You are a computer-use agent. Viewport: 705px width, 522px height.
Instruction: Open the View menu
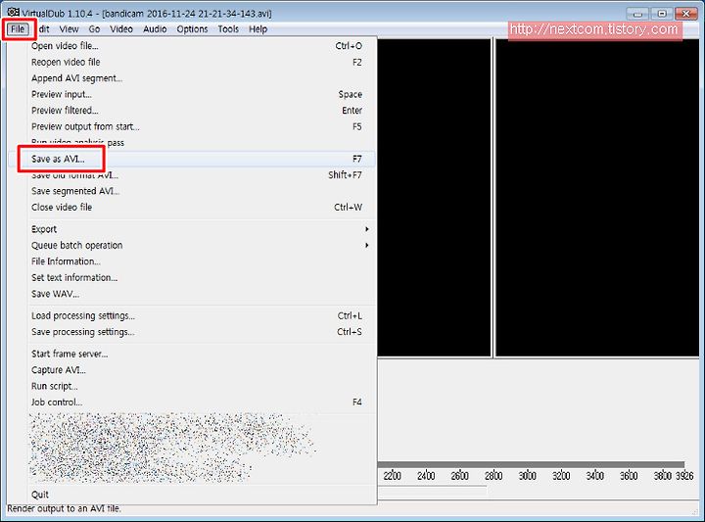point(69,29)
